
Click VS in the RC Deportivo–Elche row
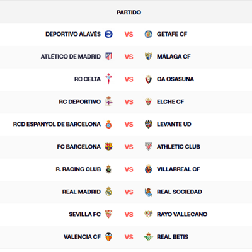click(x=129, y=102)
